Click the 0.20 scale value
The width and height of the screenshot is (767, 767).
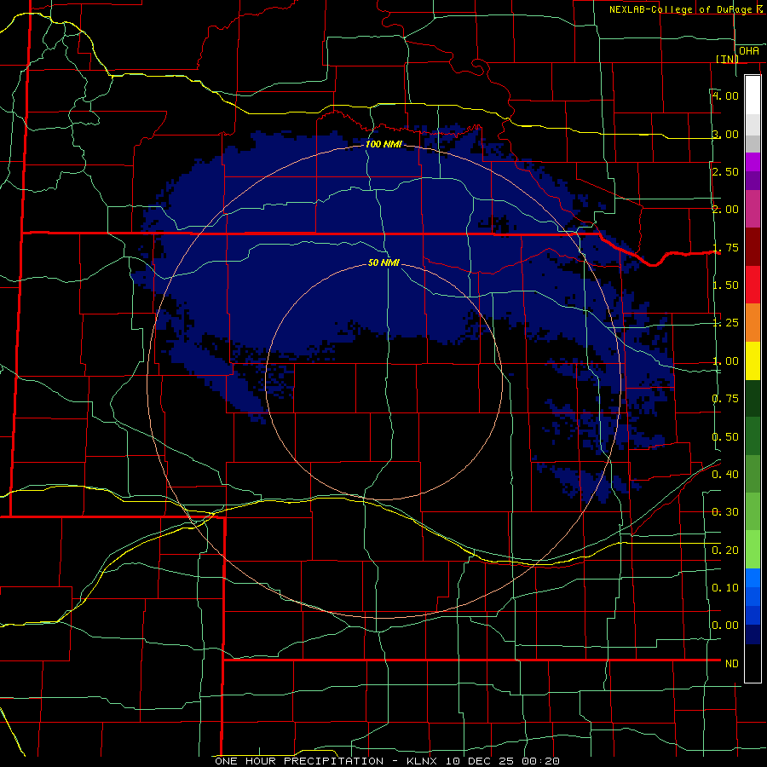point(725,551)
